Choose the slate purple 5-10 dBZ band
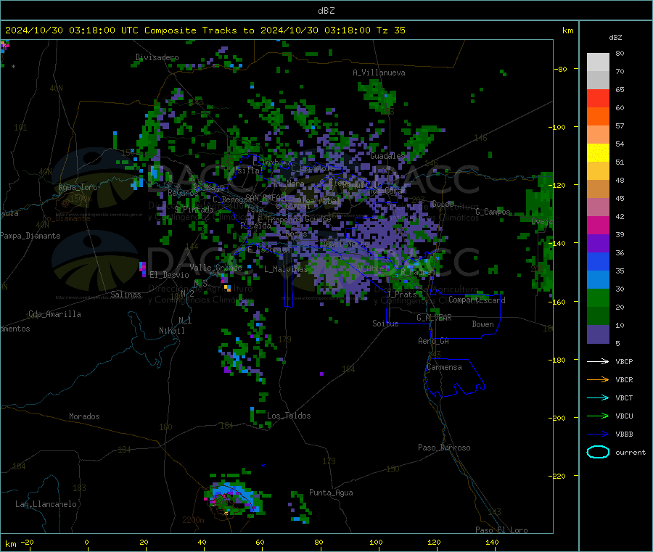This screenshot has height=552, width=653. (598, 334)
